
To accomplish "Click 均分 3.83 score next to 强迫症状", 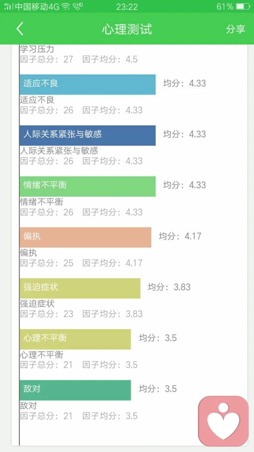I will [x=169, y=287].
